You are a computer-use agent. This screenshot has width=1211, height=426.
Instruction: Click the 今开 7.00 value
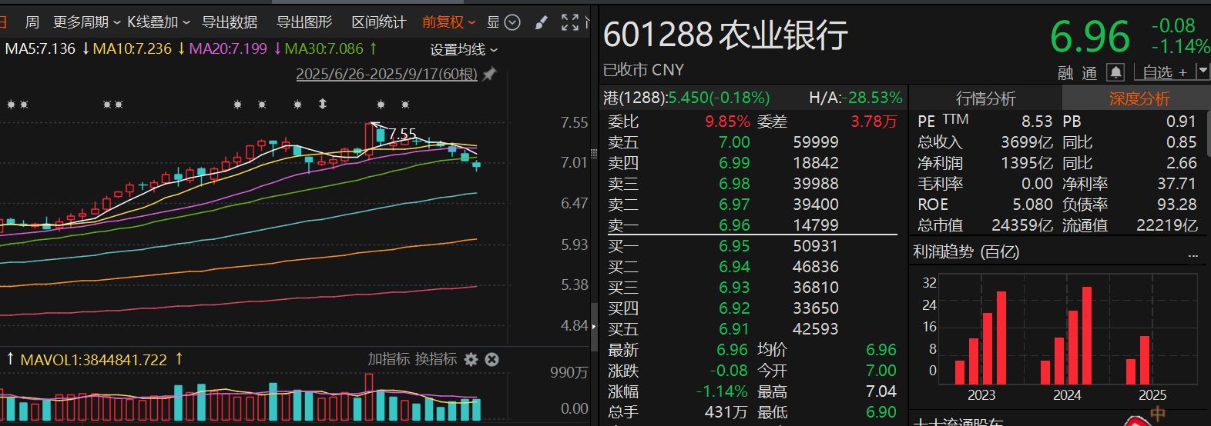(881, 371)
